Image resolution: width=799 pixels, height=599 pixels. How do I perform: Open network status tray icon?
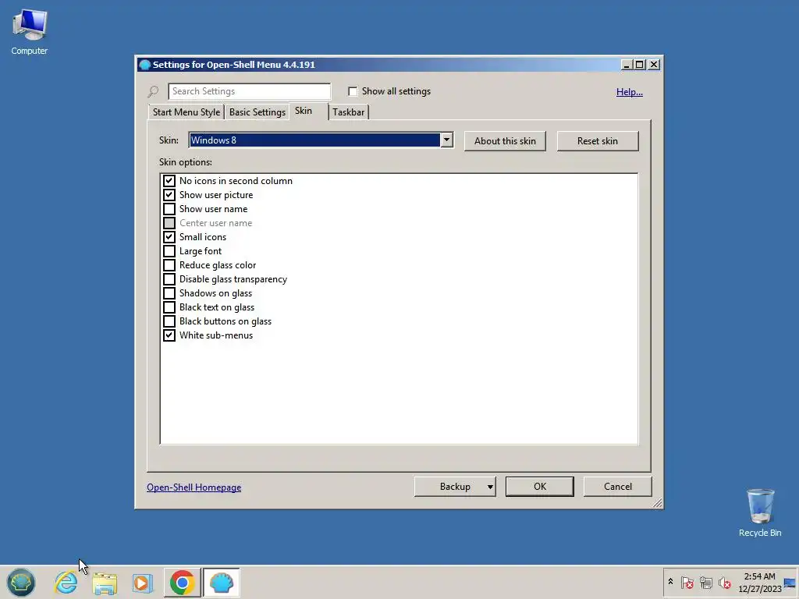point(705,582)
